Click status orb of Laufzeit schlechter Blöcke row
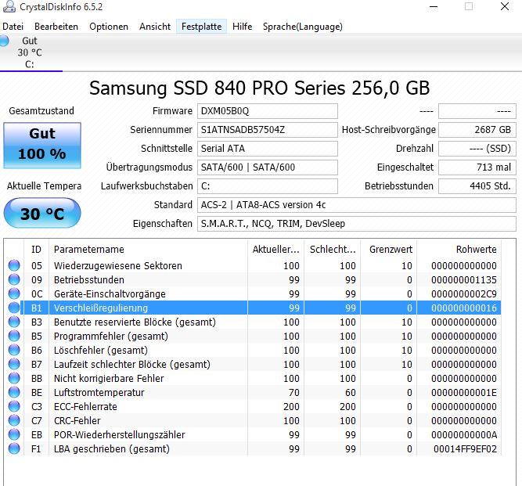This screenshot has height=486, width=522. 14,364
